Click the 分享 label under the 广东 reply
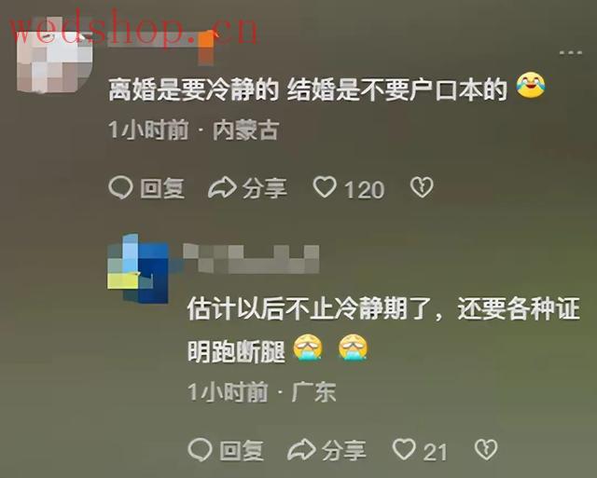597x478 pixels. 344,451
